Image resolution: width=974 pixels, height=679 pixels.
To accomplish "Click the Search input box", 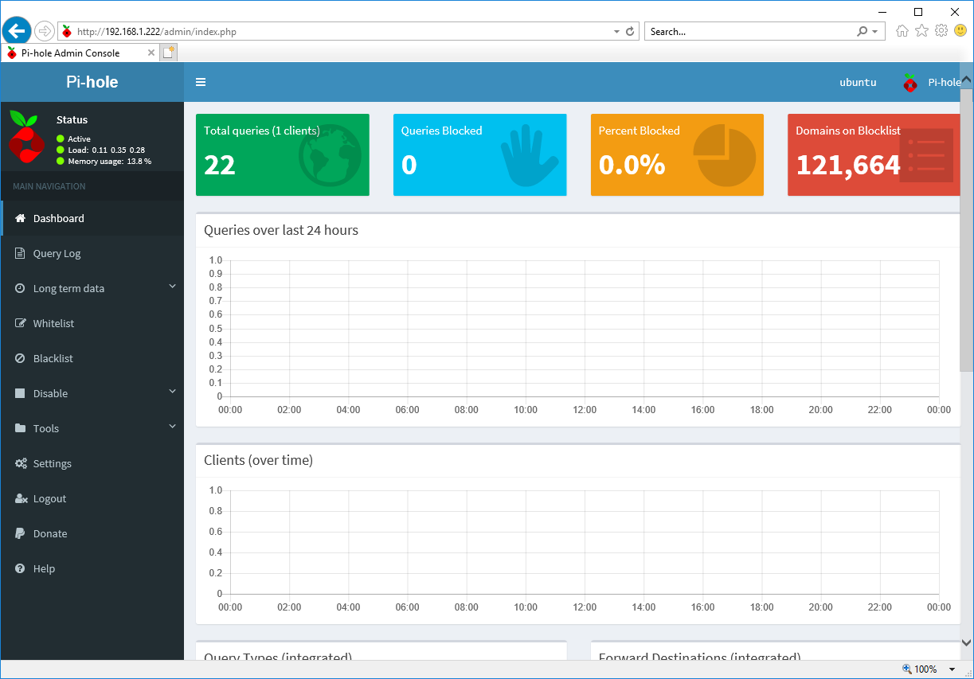I will point(749,32).
